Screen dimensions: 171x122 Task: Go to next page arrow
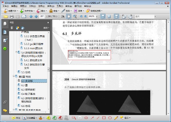[x=36, y=16]
